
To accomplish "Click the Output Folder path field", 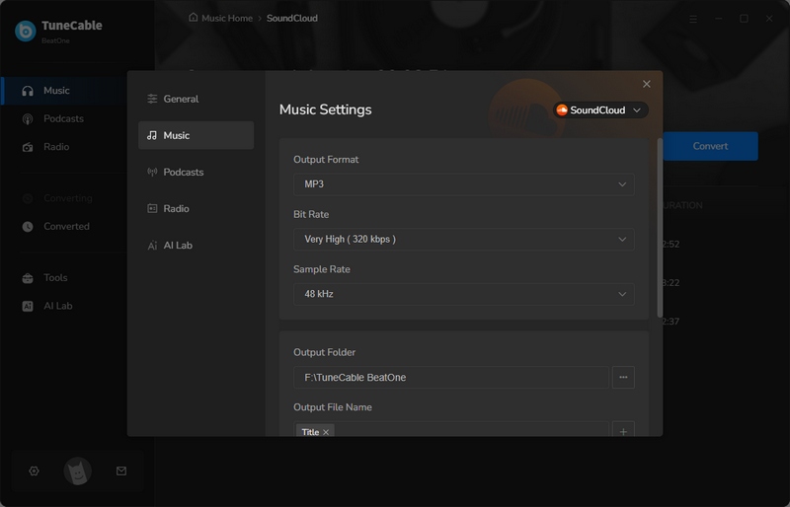I will tap(451, 377).
